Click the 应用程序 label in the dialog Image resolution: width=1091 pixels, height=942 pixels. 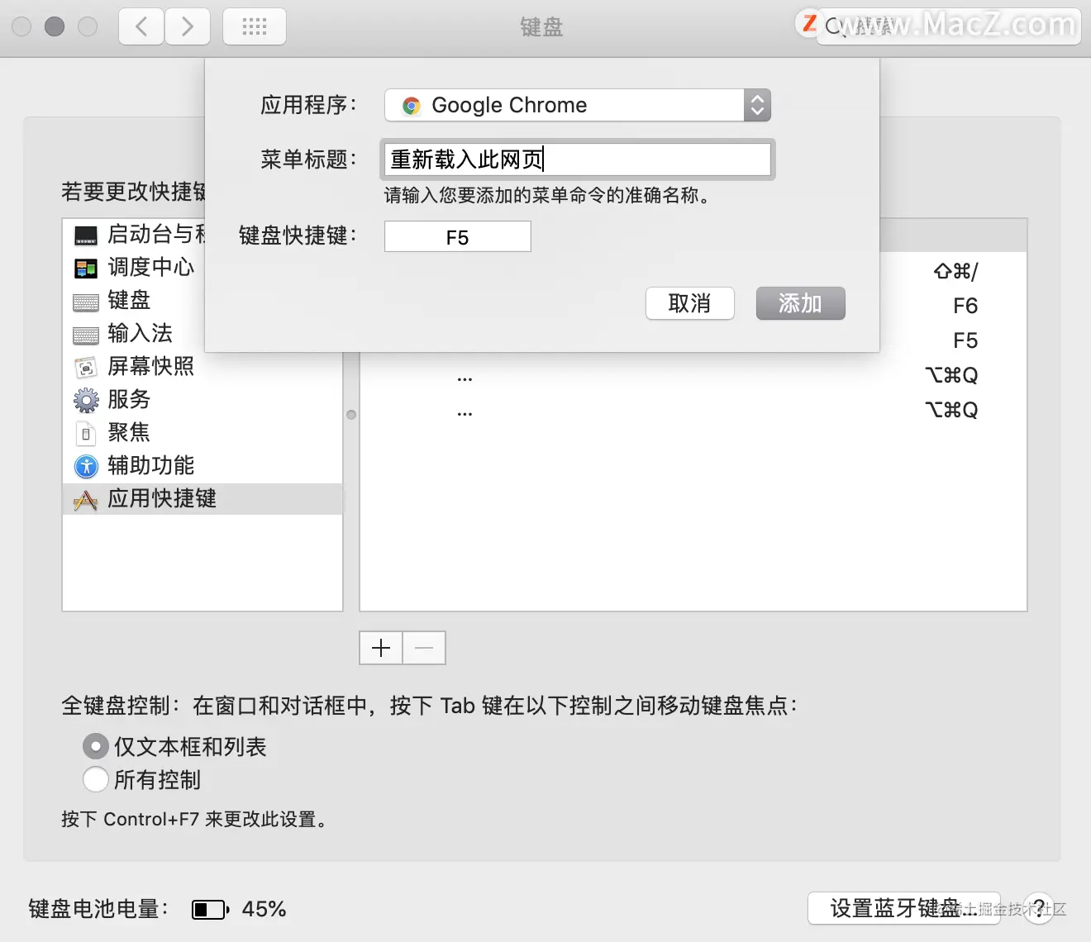(x=309, y=105)
